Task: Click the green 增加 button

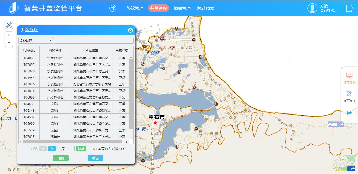Action: [61, 158]
